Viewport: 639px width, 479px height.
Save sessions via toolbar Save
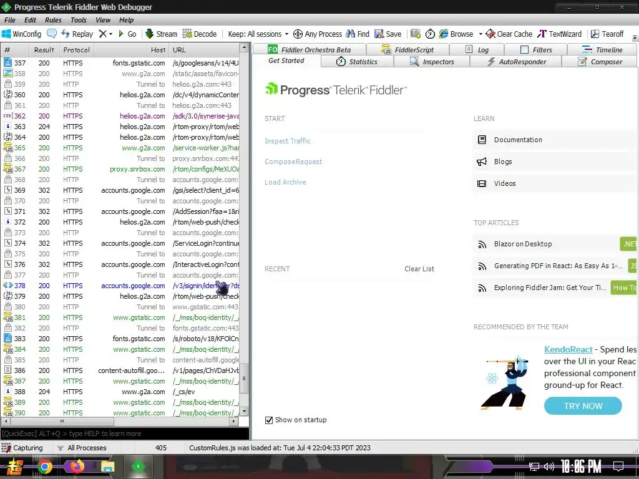388,34
